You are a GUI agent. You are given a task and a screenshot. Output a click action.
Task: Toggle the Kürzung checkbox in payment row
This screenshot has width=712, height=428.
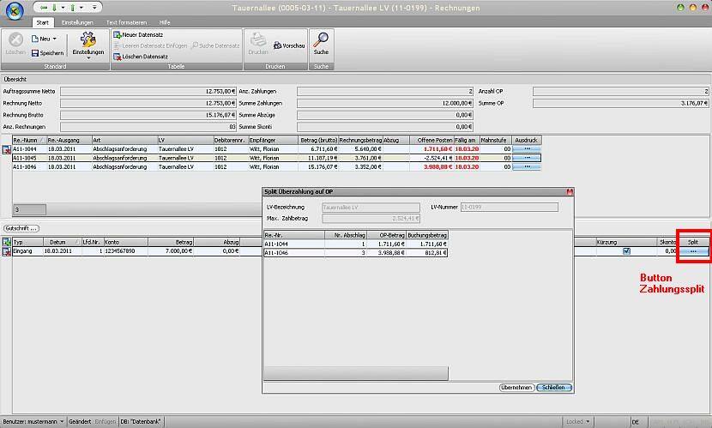coord(626,251)
